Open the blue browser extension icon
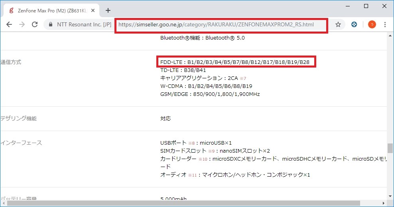This screenshot has width=394, height=207. 354,24
